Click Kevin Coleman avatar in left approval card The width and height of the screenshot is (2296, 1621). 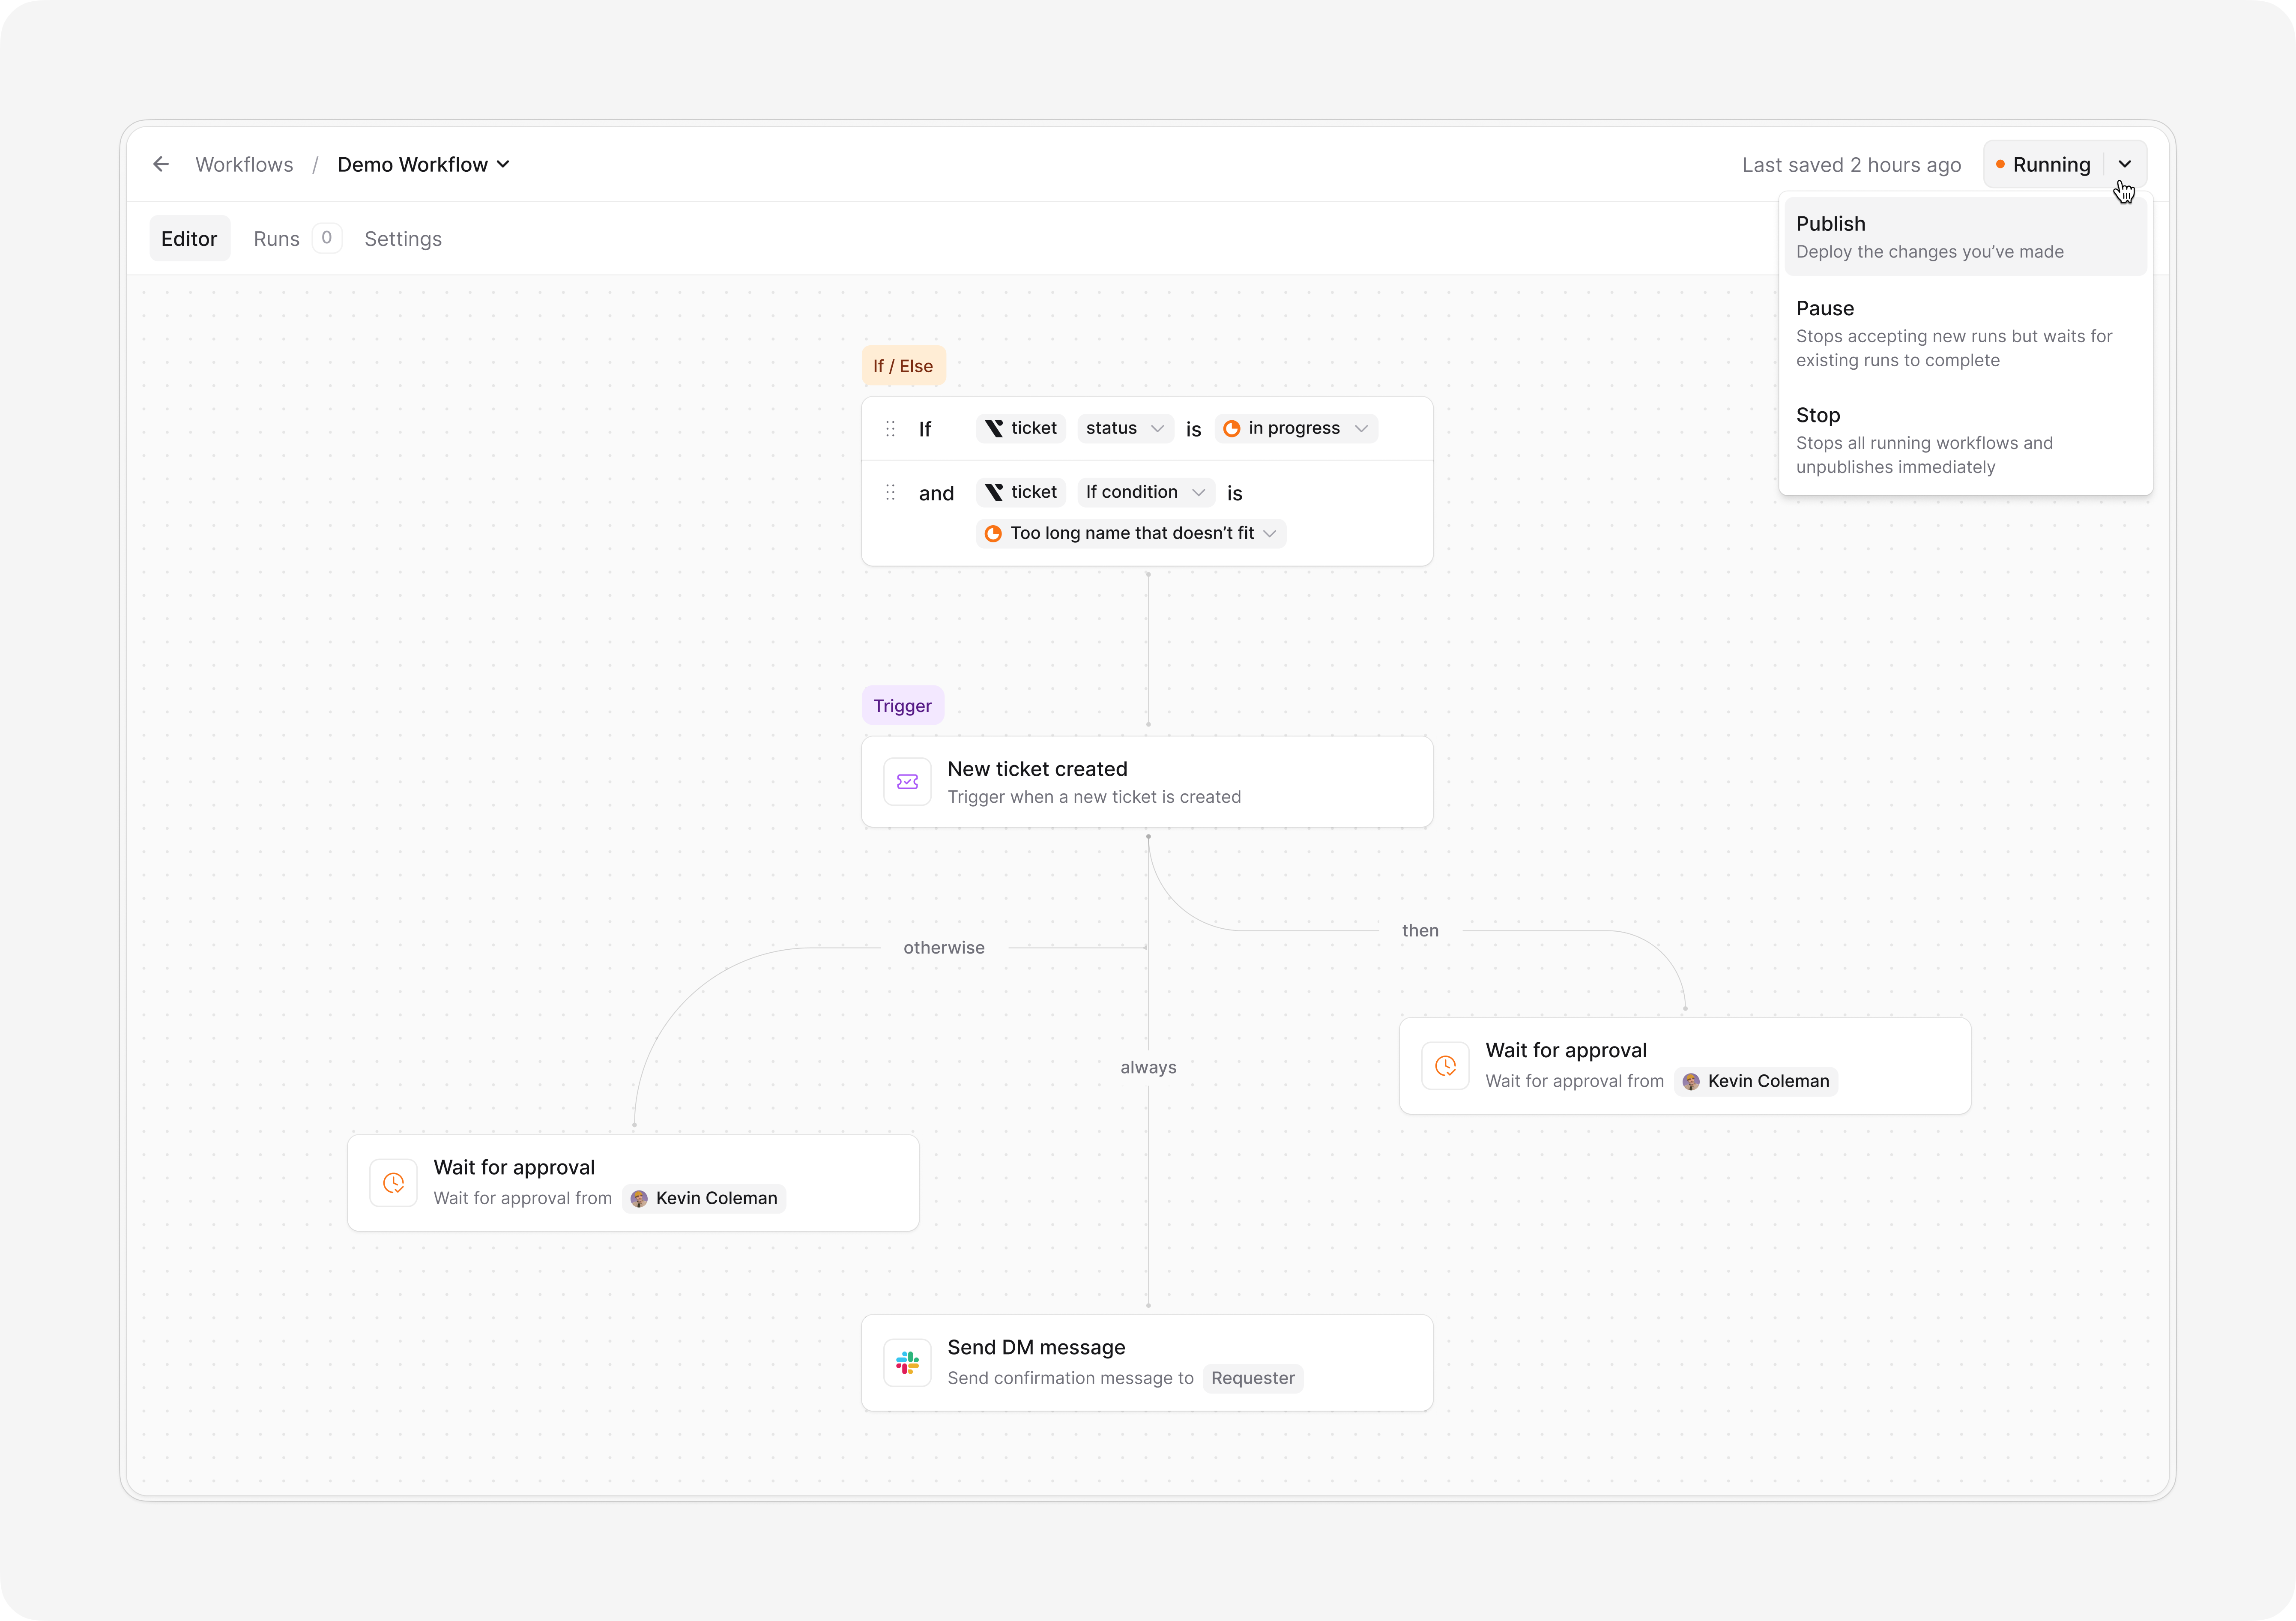639,1199
